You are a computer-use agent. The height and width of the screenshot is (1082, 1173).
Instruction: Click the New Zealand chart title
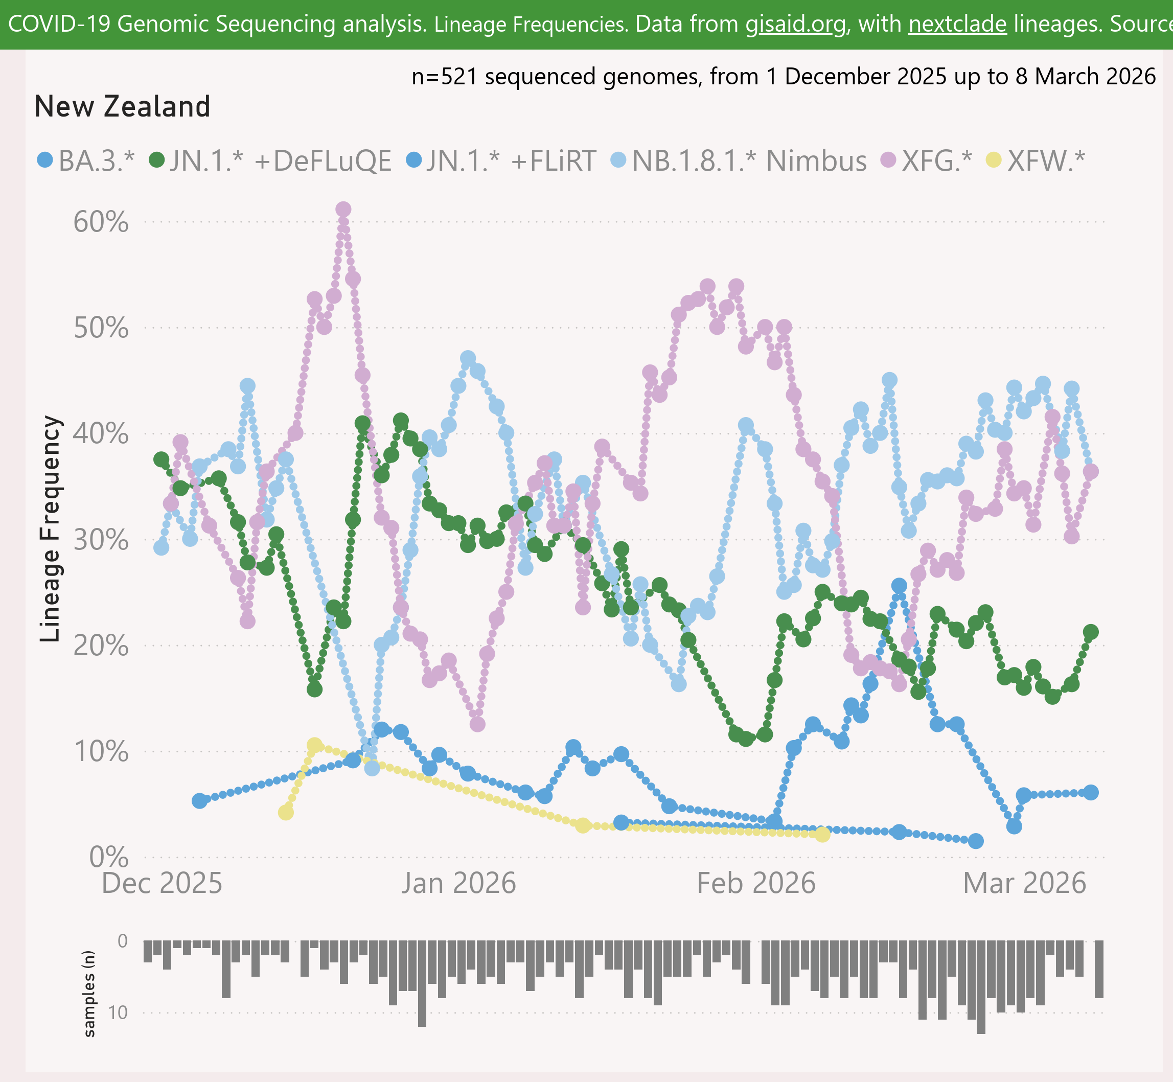122,106
